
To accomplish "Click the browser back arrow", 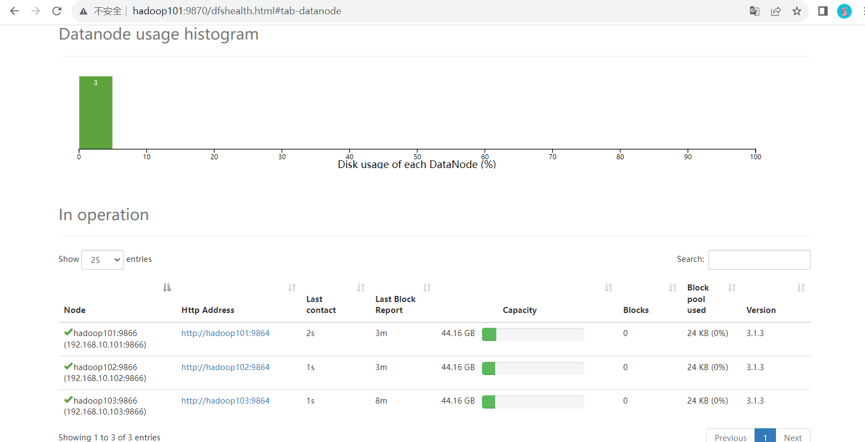I will [x=15, y=11].
